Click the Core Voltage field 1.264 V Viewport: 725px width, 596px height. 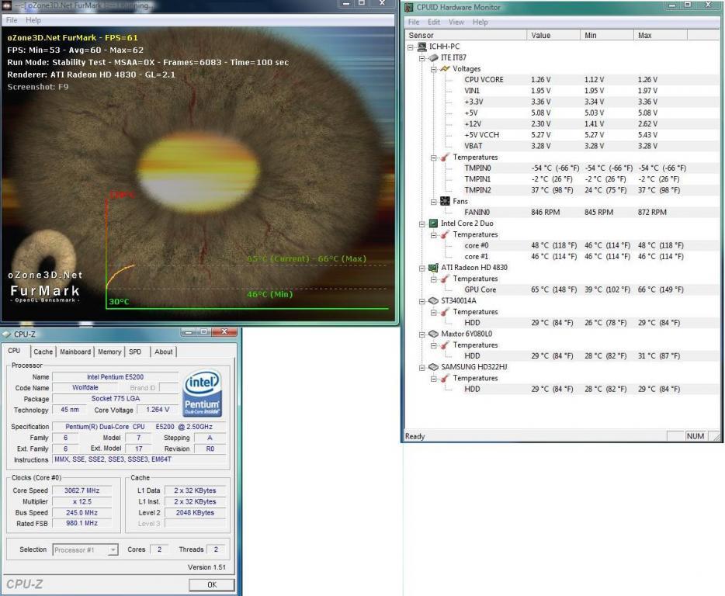pyautogui.click(x=158, y=410)
